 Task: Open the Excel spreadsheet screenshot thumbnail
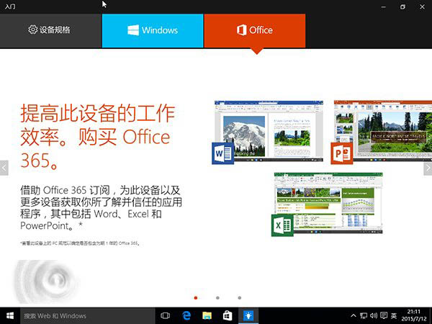328,203
